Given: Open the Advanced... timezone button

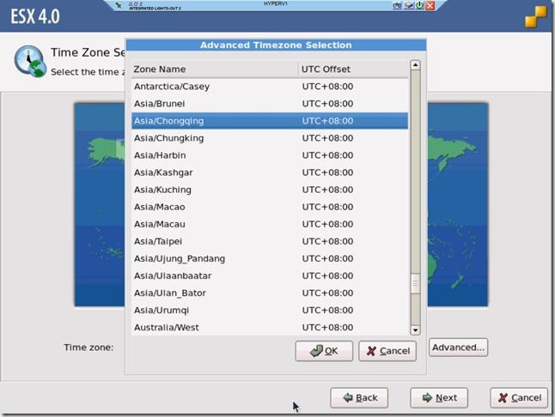Looking at the screenshot, I should (459, 347).
